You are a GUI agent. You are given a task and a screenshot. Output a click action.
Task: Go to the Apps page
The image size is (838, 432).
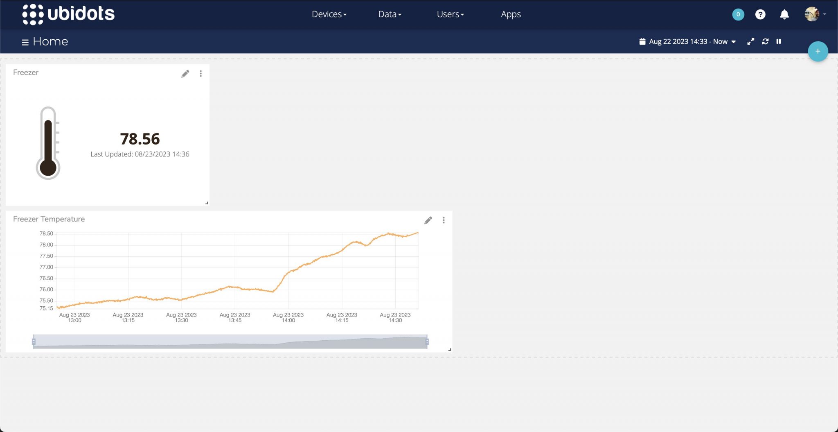pos(511,14)
